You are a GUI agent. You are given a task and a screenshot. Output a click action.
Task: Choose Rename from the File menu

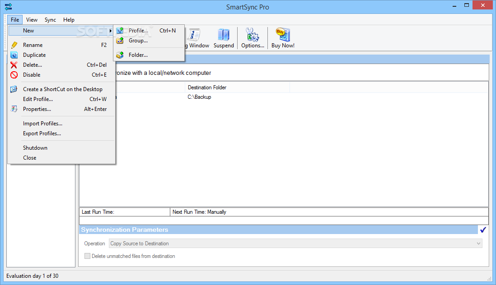(x=61, y=45)
